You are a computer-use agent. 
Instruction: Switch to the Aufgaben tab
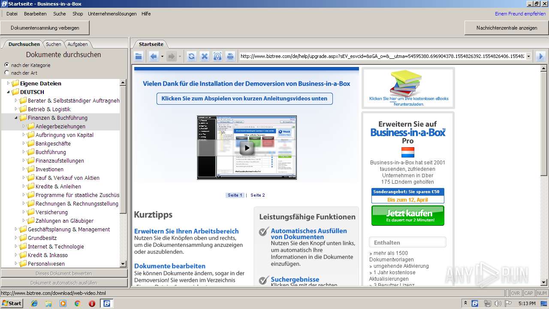(78, 44)
